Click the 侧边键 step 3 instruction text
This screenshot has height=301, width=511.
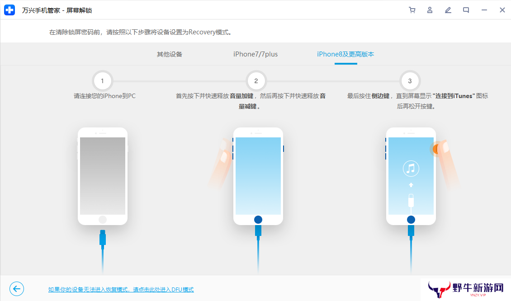pyautogui.click(x=417, y=101)
